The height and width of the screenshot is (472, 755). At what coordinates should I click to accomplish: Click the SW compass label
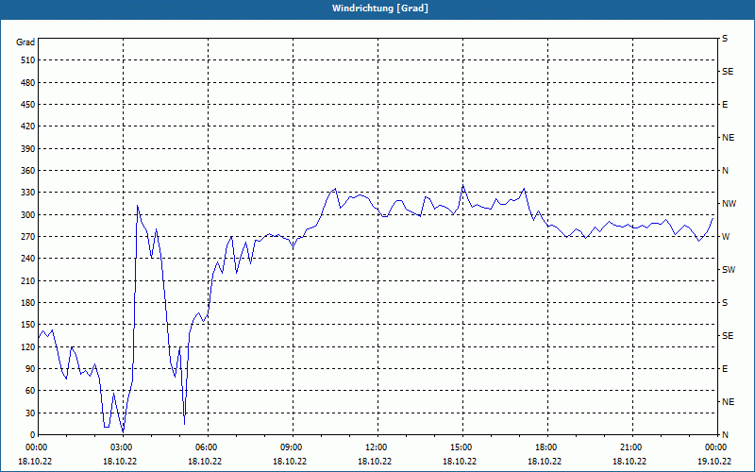tap(729, 270)
